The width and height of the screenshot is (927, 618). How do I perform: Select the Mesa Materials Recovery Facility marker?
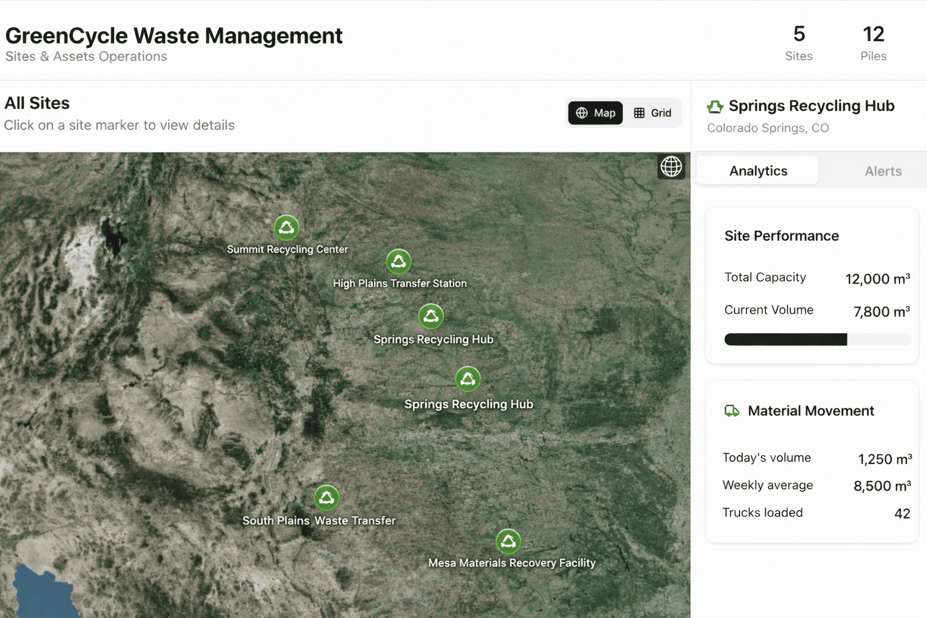coord(508,542)
